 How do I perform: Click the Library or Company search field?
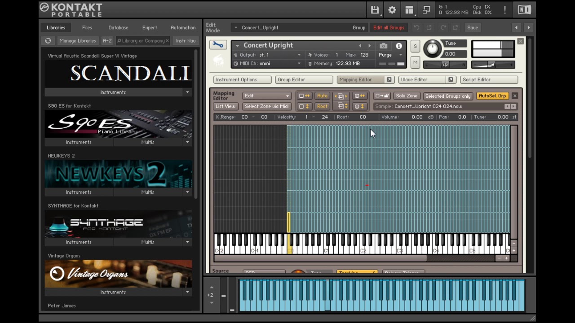point(143,41)
